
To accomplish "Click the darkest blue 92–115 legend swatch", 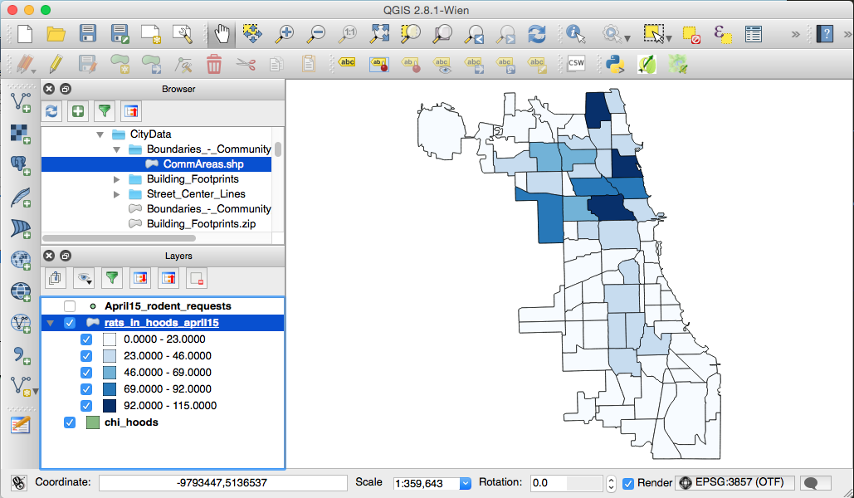I will point(110,406).
